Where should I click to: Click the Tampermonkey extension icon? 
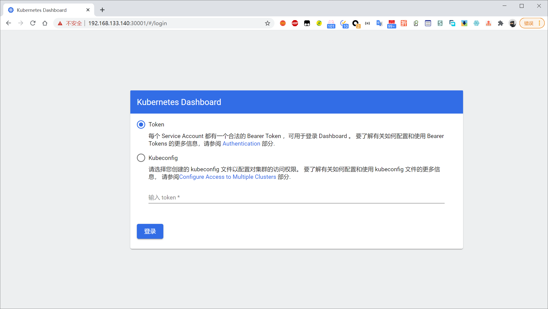[307, 23]
